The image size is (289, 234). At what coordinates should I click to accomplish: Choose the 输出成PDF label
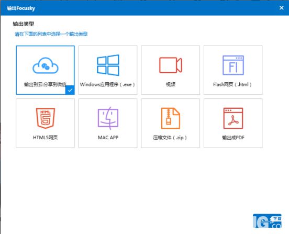tap(233, 138)
